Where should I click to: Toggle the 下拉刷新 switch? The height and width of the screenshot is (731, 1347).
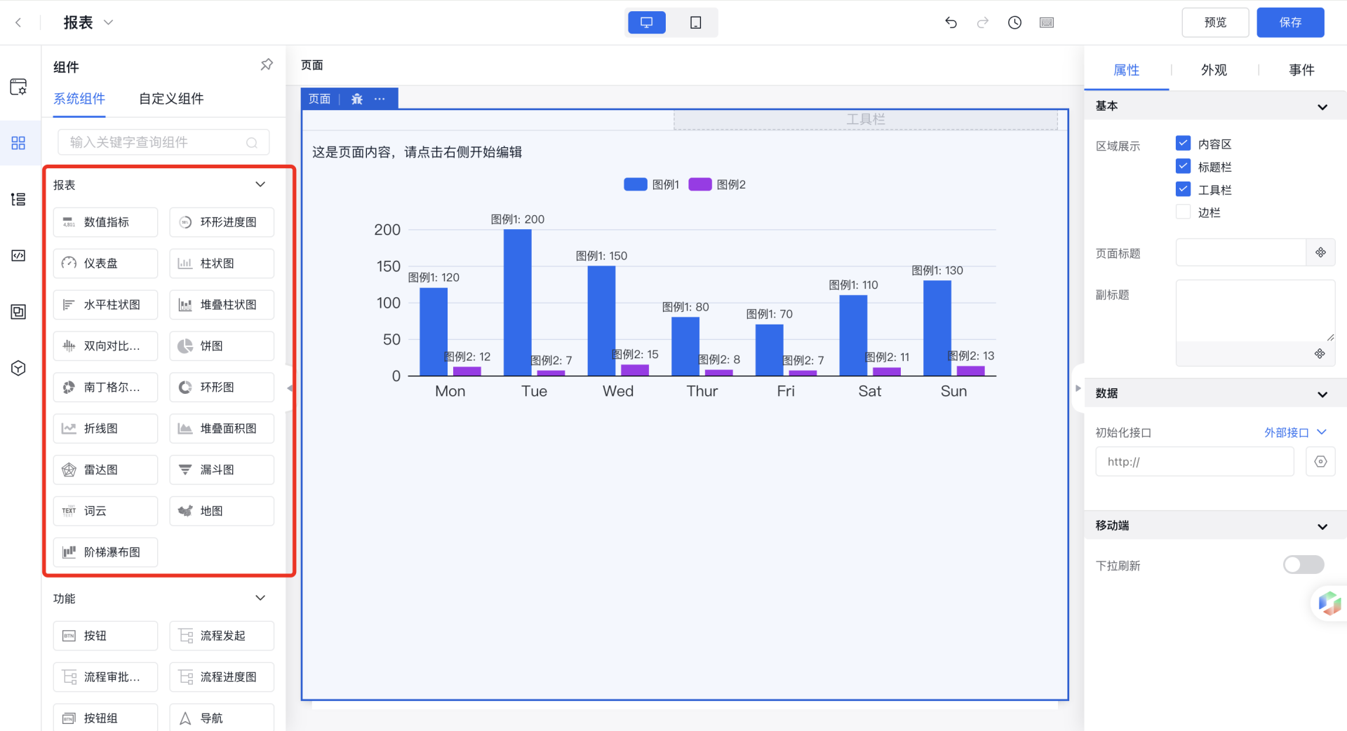1303,565
